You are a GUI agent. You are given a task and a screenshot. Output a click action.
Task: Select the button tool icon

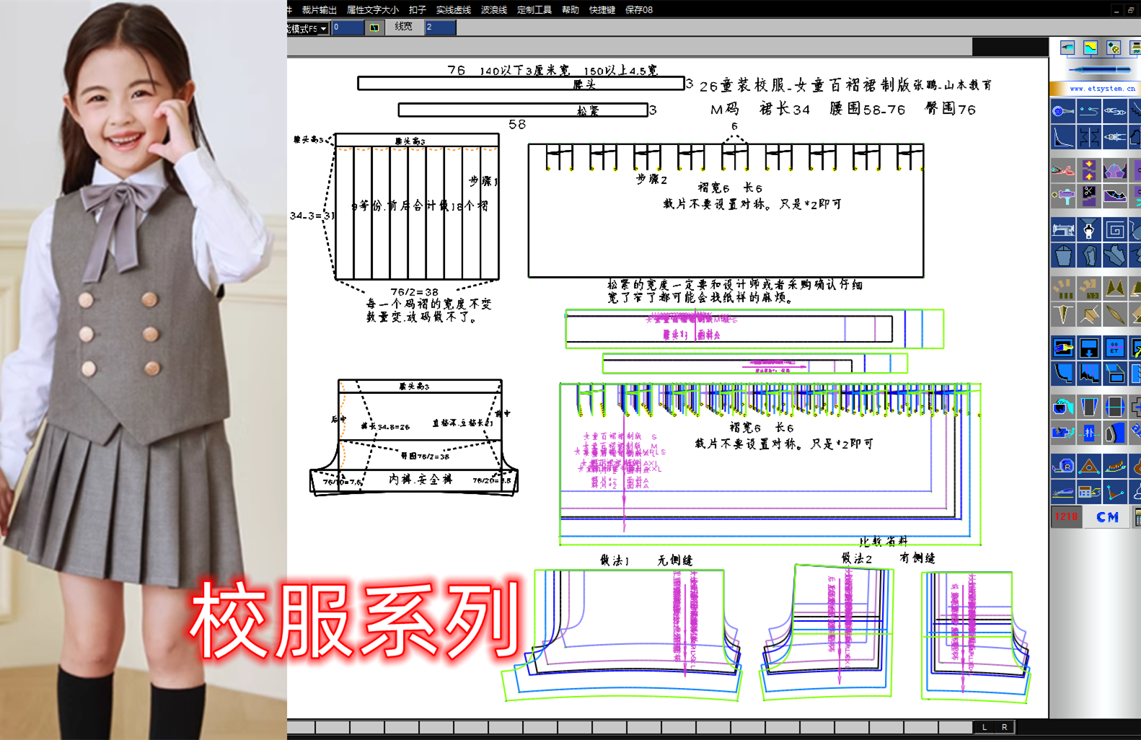(x=1063, y=111)
